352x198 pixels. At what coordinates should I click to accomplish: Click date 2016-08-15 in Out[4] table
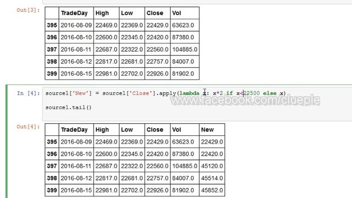tap(76, 190)
